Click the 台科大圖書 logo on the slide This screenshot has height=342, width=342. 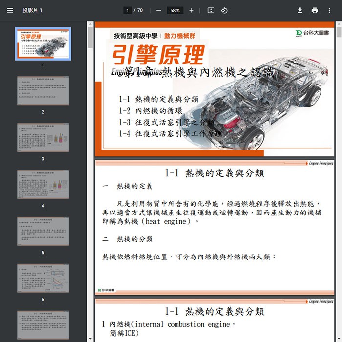point(313,33)
